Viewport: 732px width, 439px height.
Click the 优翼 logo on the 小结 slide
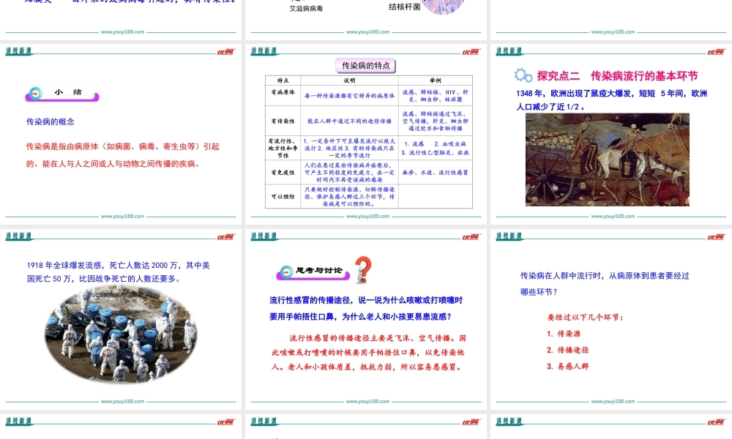tap(227, 51)
